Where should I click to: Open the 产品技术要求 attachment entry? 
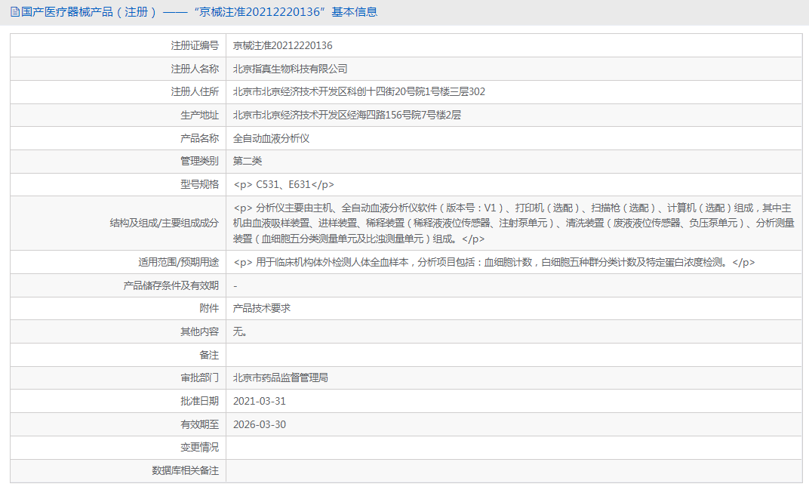click(261, 308)
